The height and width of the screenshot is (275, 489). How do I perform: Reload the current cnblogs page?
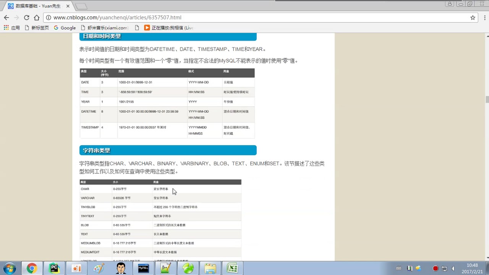point(27,18)
